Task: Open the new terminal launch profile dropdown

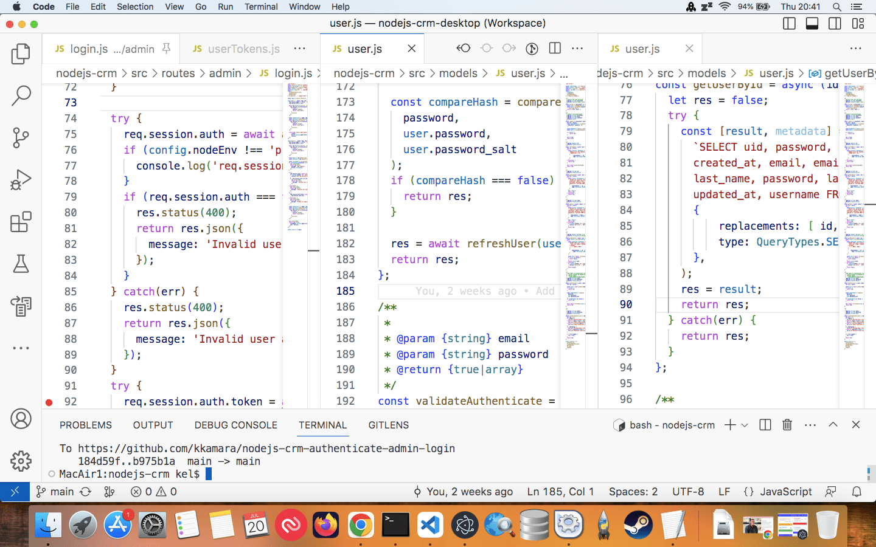Action: (745, 425)
